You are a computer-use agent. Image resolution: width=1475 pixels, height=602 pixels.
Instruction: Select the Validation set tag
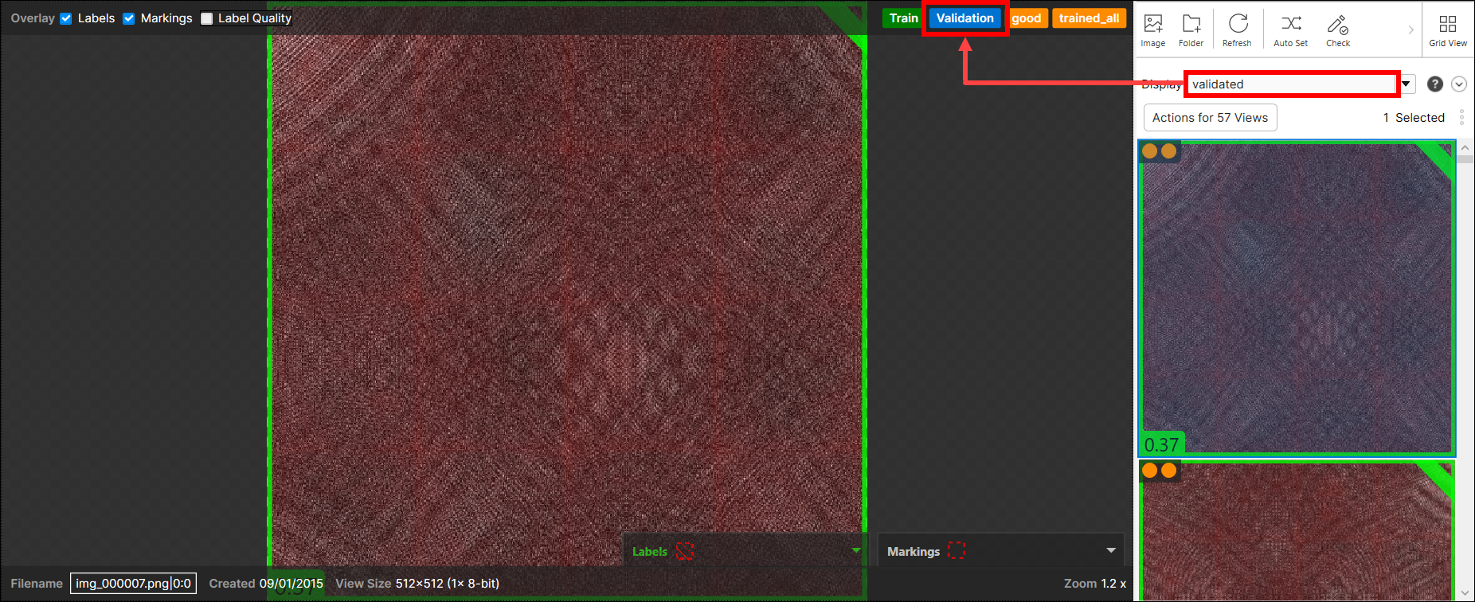[x=964, y=18]
